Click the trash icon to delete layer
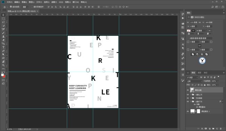Viewport: 226px width, 131px height. pos(221,129)
